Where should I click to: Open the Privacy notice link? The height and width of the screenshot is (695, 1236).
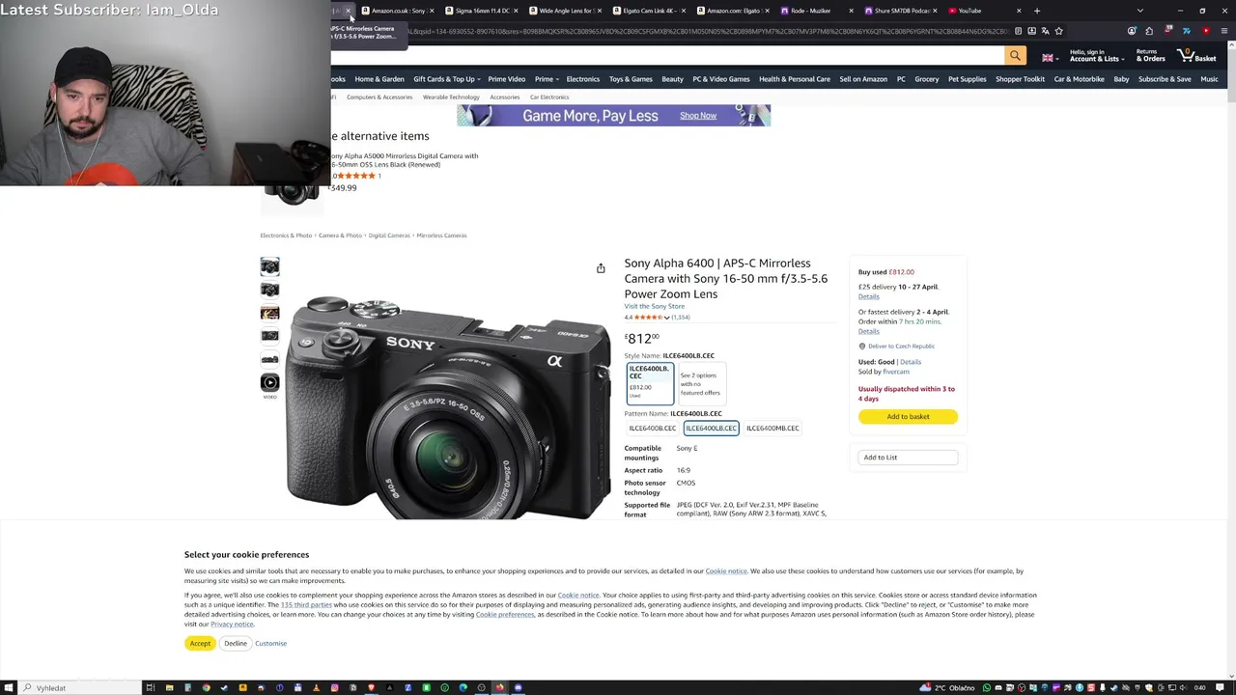232,625
